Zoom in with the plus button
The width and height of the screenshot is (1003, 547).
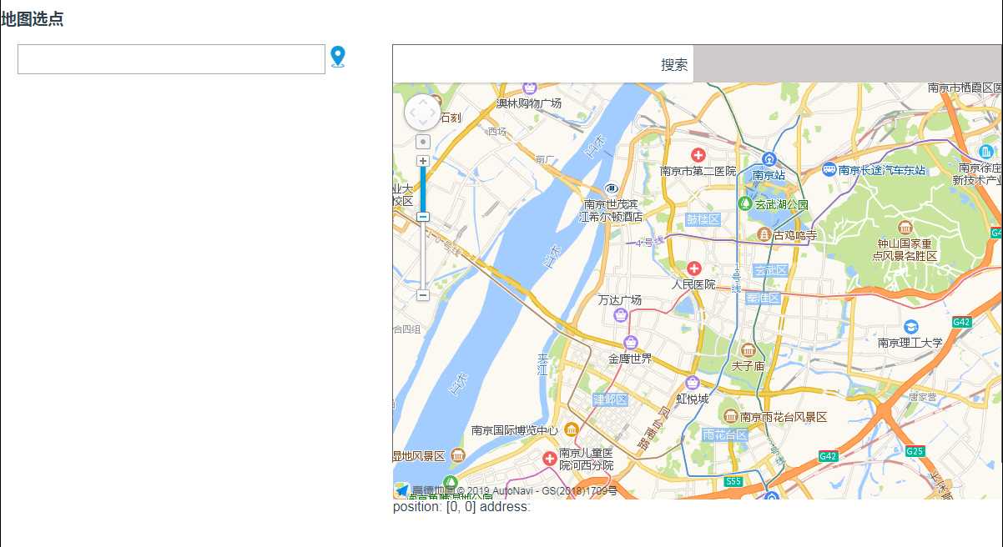pos(423,161)
